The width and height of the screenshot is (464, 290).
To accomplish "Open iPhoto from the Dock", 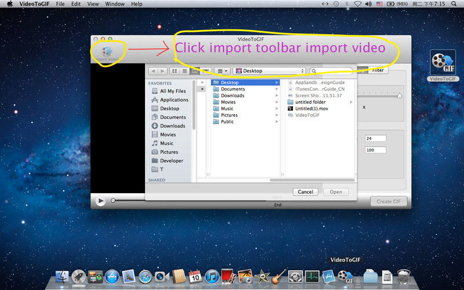I will [x=245, y=277].
